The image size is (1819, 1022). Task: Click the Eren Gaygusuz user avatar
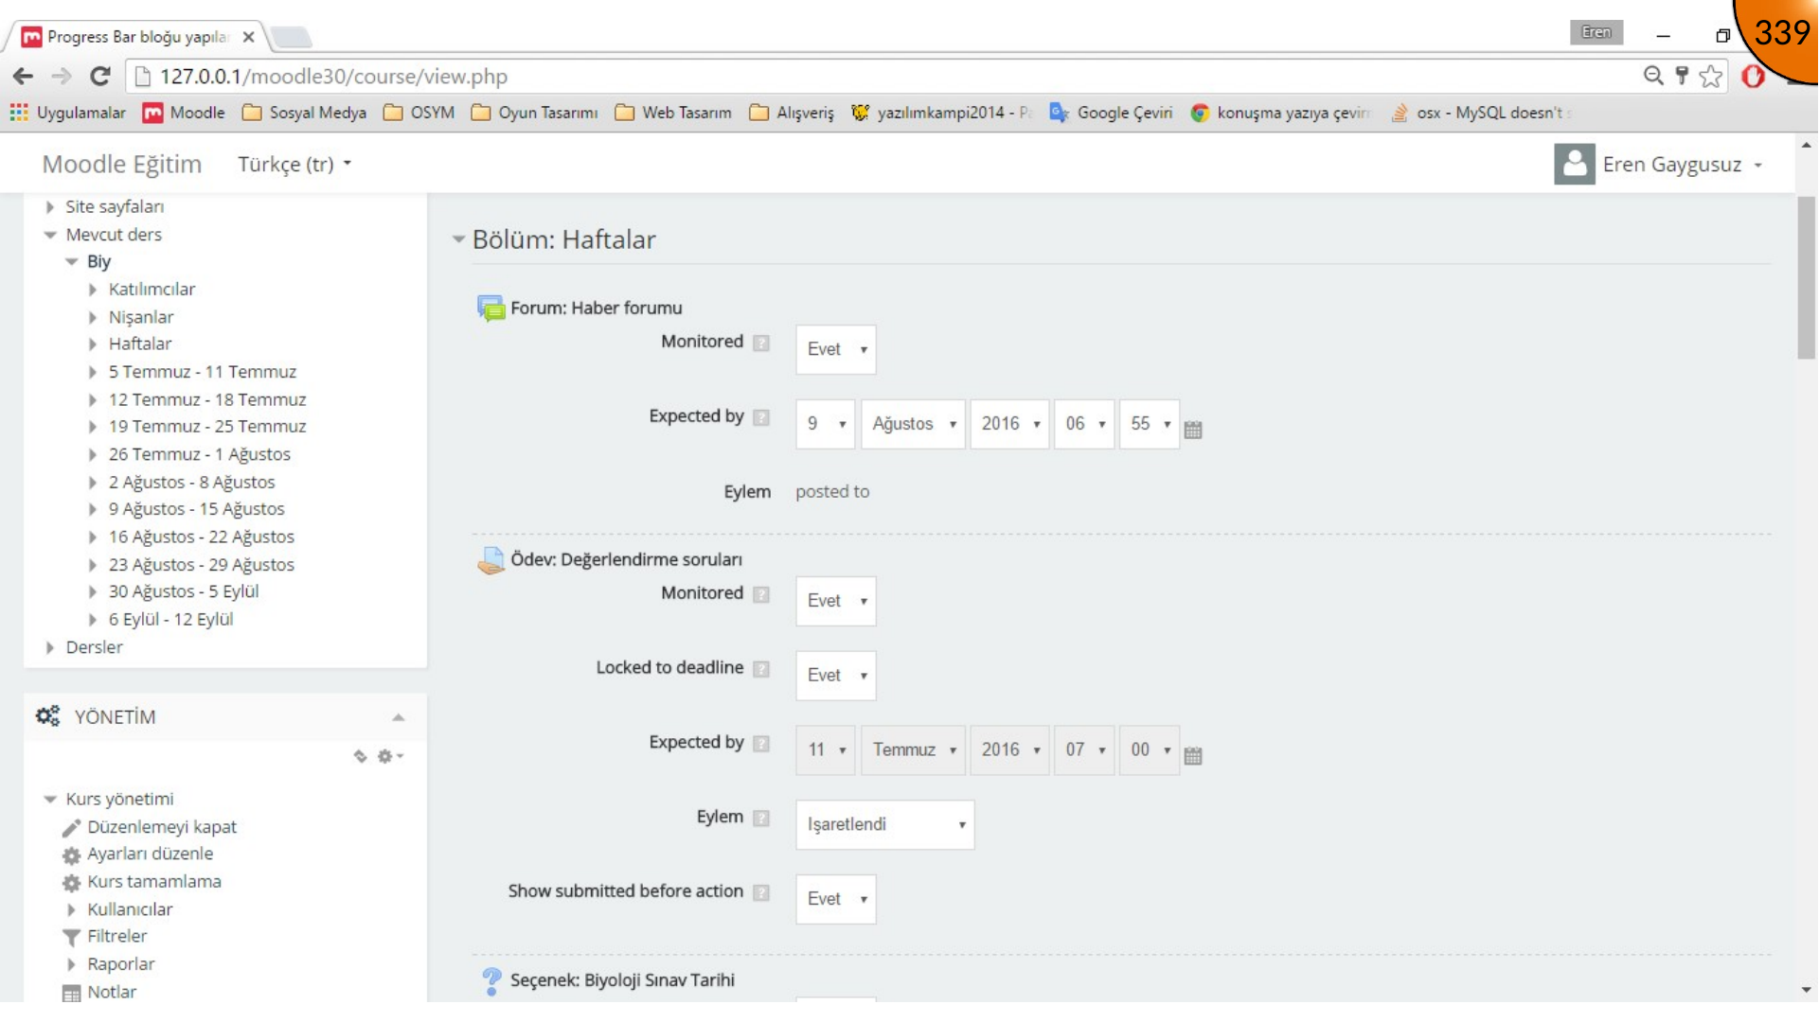(1574, 164)
